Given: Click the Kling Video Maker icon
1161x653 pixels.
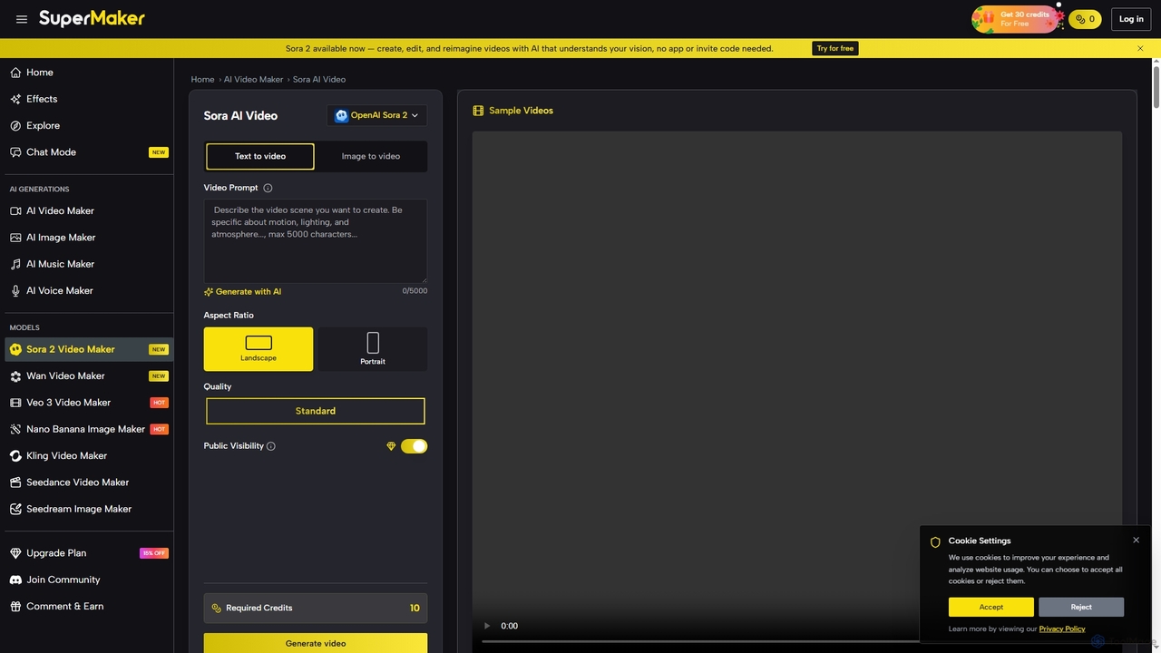Looking at the screenshot, I should pyautogui.click(x=15, y=456).
